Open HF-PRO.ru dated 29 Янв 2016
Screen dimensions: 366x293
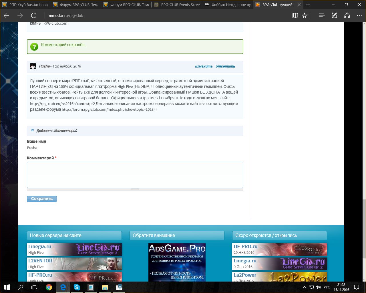coord(280,249)
